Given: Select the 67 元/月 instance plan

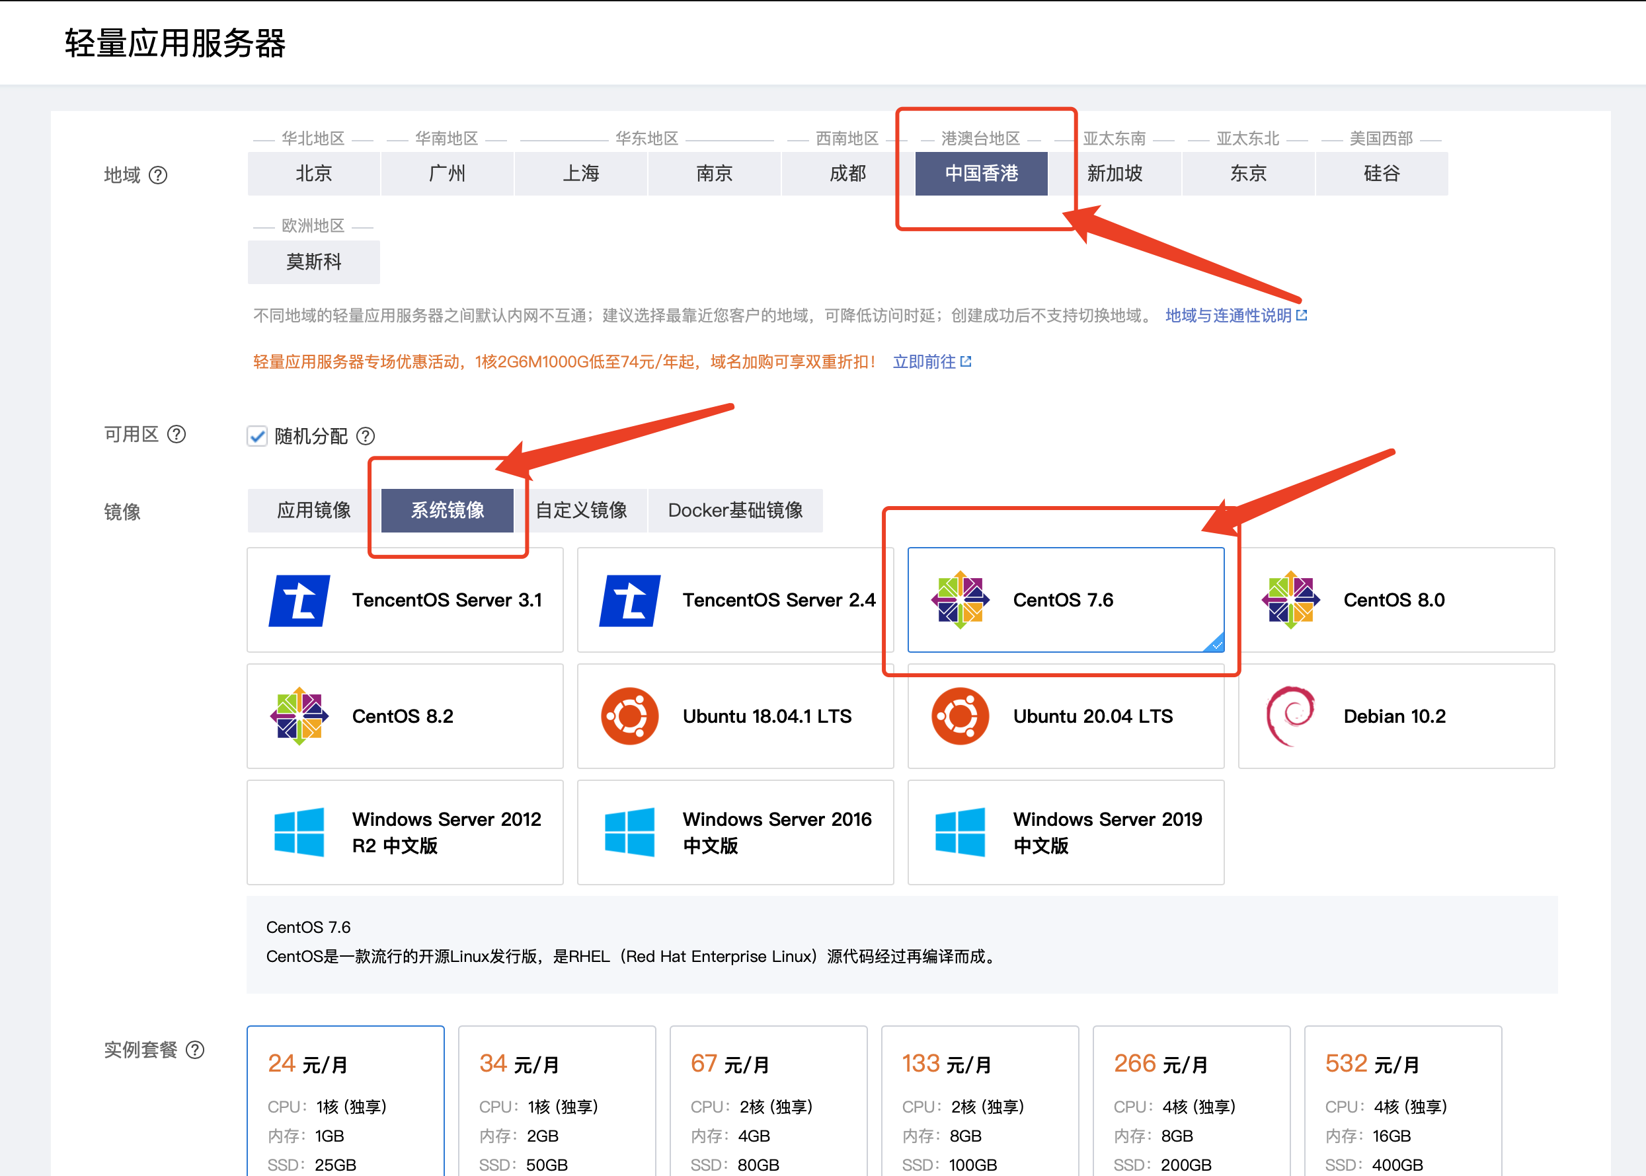Looking at the screenshot, I should [769, 1101].
